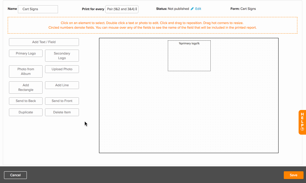Add a Text / Field element
This screenshot has width=306, height=183.
point(44,42)
